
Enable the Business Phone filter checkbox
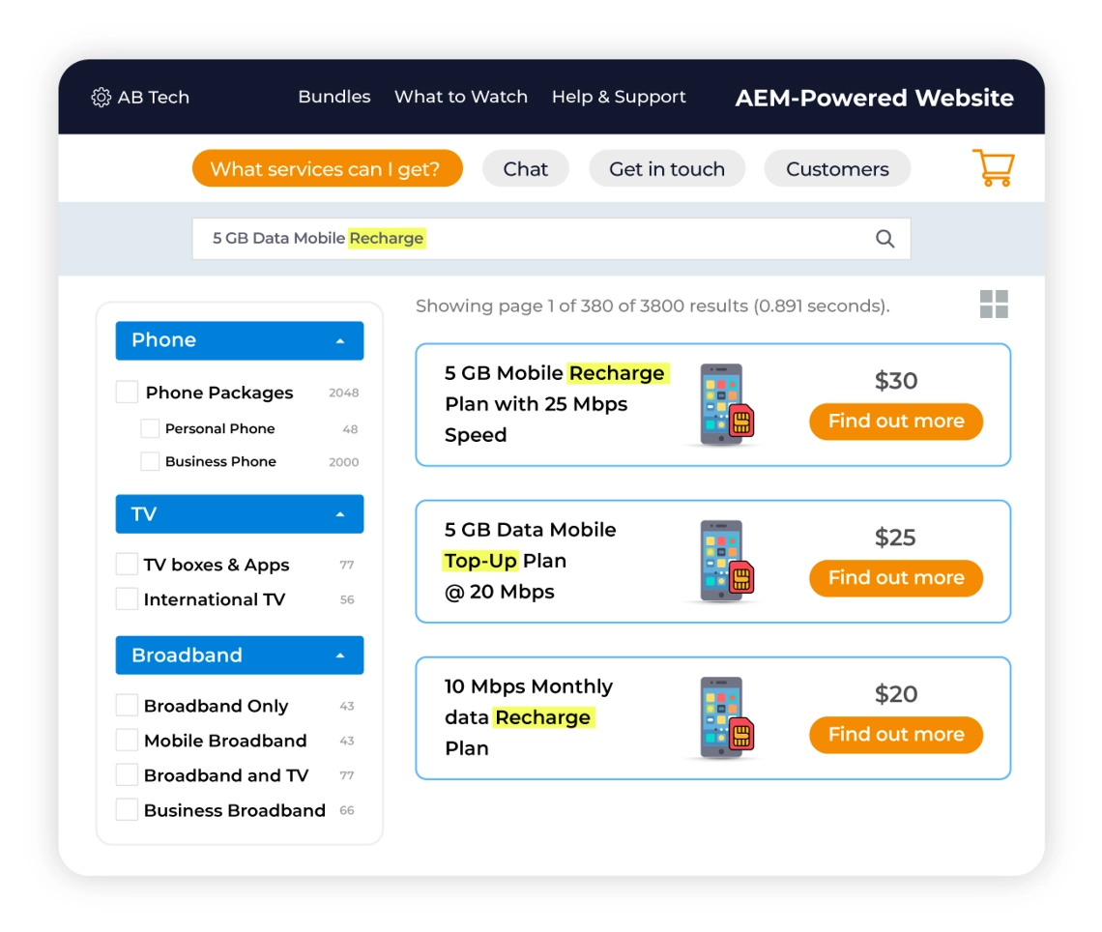(x=150, y=461)
